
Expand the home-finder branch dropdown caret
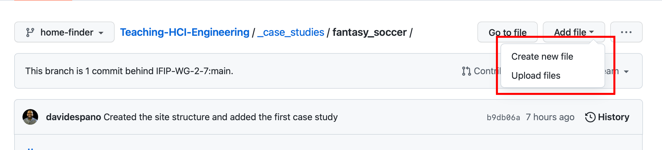click(x=101, y=33)
